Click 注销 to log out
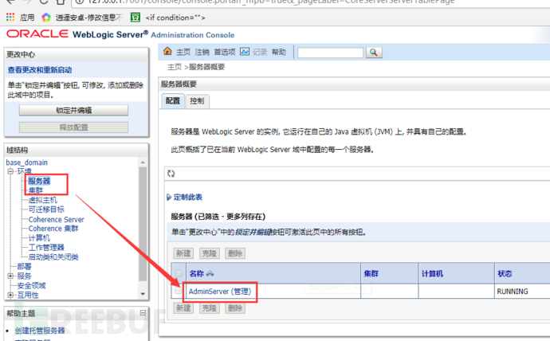The height and width of the screenshot is (341, 550). (202, 53)
